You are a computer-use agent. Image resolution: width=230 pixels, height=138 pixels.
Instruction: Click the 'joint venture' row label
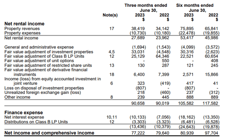[x=26, y=84]
